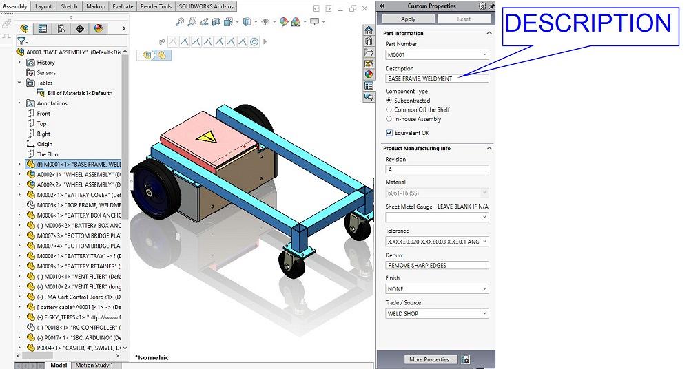Click the Apply button

point(408,19)
